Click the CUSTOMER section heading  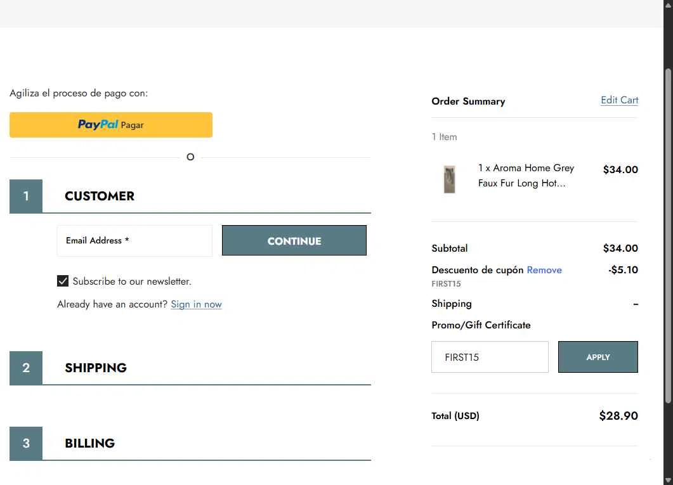(100, 196)
